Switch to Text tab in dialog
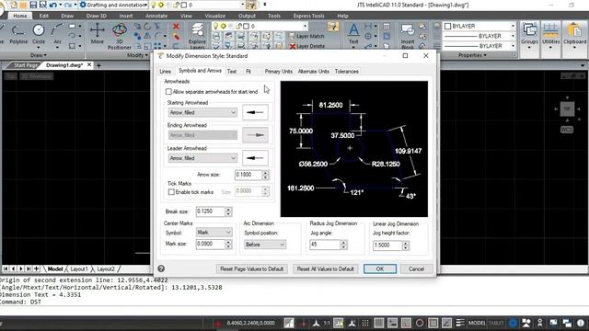Viewport: 589px width, 331px height. [232, 72]
